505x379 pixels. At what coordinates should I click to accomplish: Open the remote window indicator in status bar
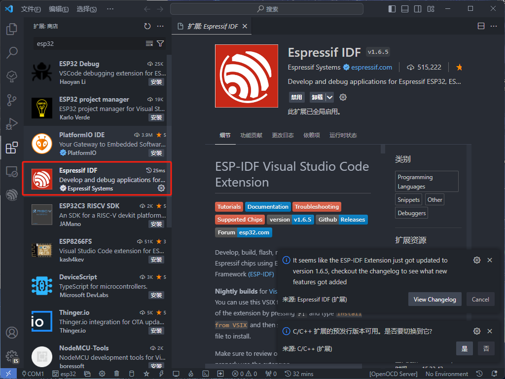coord(8,374)
